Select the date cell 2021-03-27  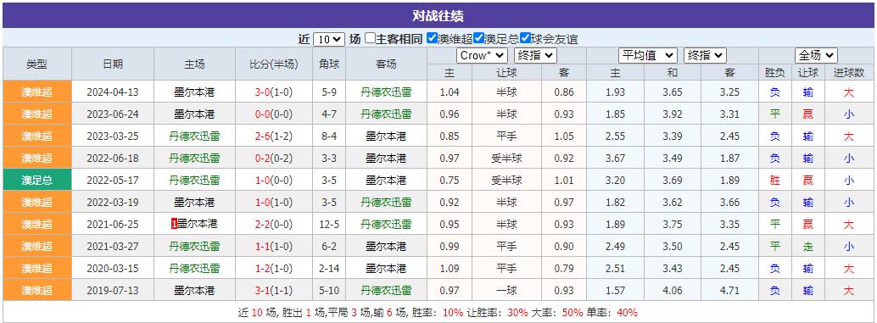[x=113, y=247]
